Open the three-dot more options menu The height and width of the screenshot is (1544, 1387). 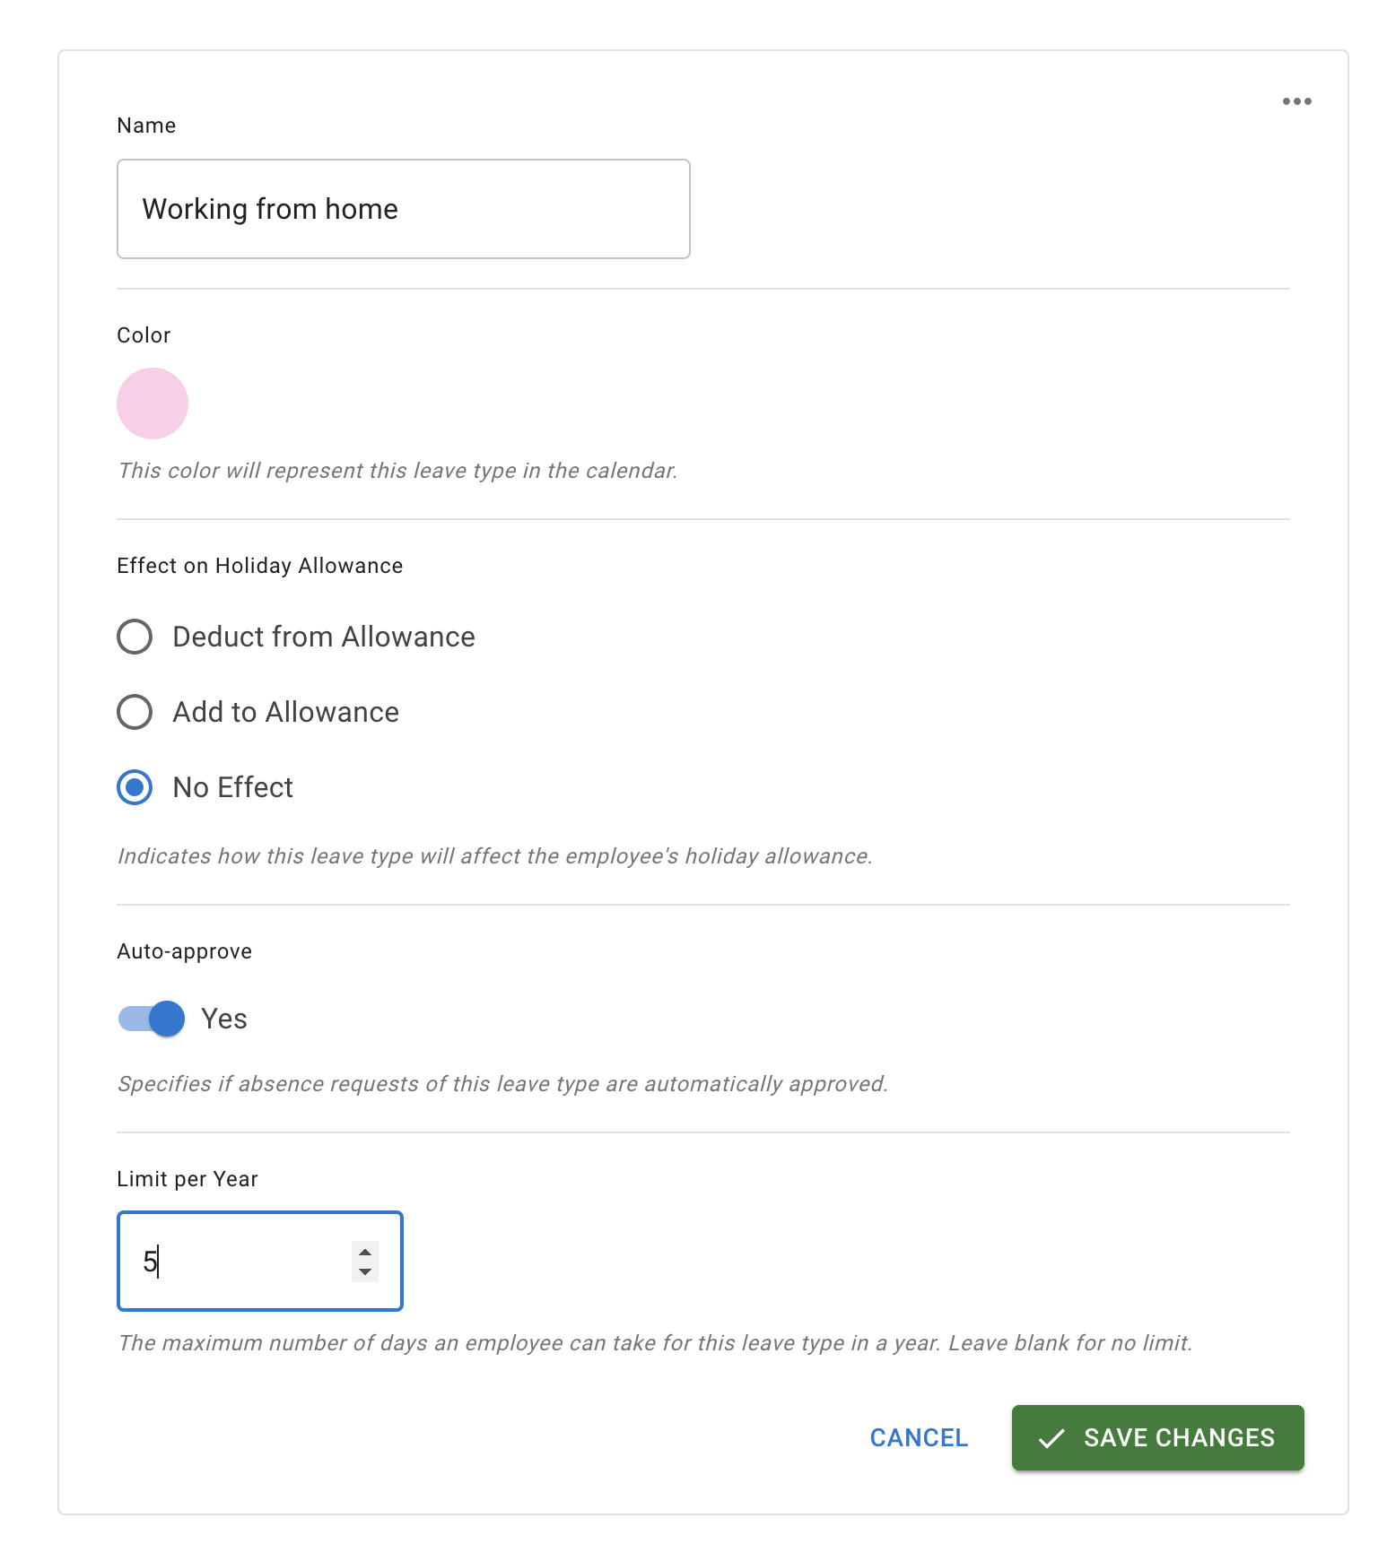(1296, 101)
